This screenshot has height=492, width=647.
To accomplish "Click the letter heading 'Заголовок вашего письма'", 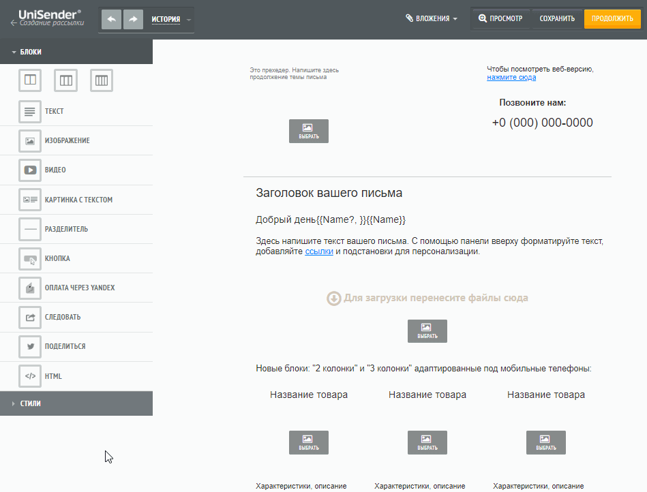I will 329,193.
